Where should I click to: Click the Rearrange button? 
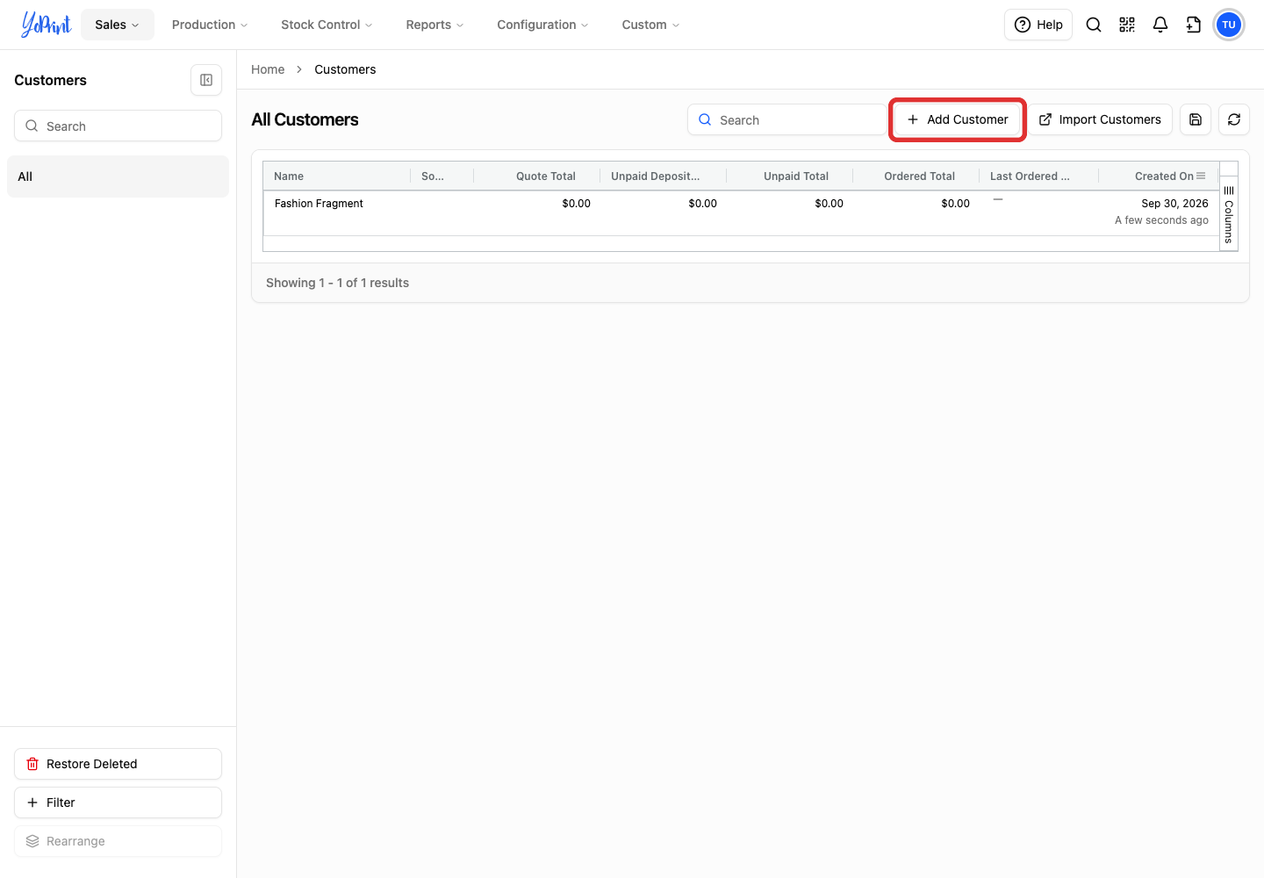pos(118,841)
